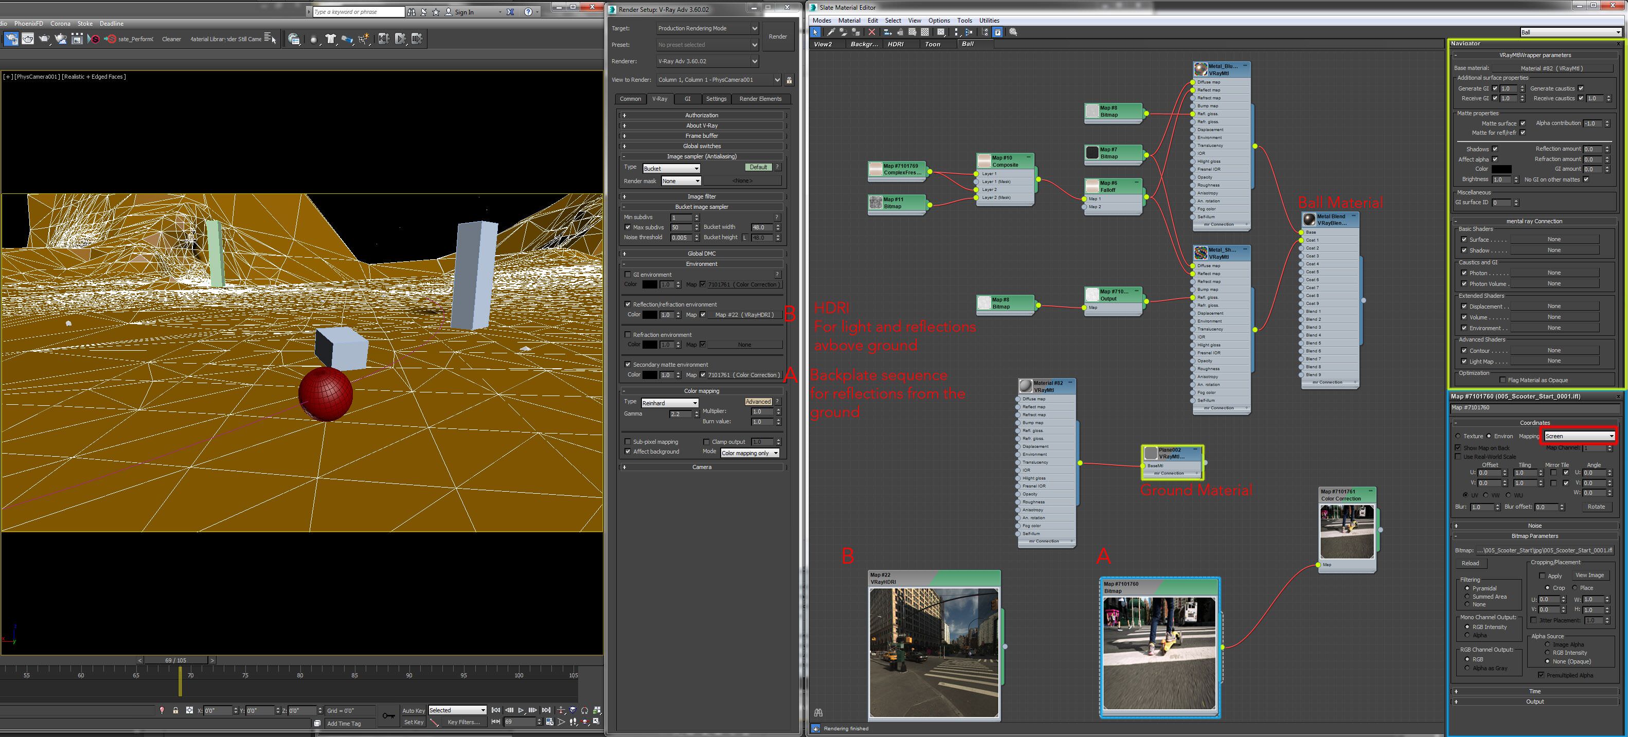The width and height of the screenshot is (1628, 737).
Task: Open the Modes menu in Slate Material Editor
Action: tap(821, 20)
